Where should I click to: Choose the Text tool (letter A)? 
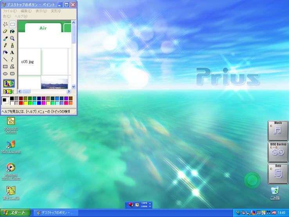coord(13,52)
